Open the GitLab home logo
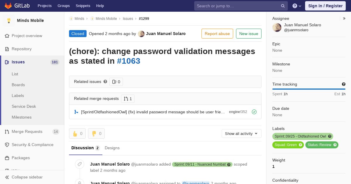 pyautogui.click(x=18, y=6)
